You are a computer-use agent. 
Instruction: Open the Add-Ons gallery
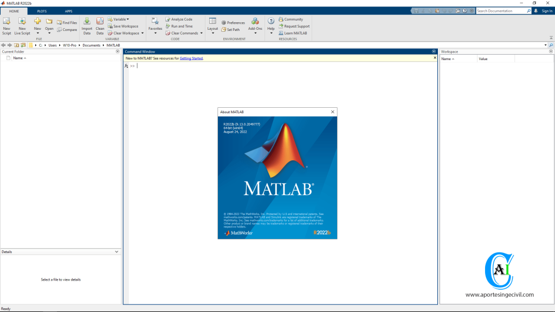(255, 24)
